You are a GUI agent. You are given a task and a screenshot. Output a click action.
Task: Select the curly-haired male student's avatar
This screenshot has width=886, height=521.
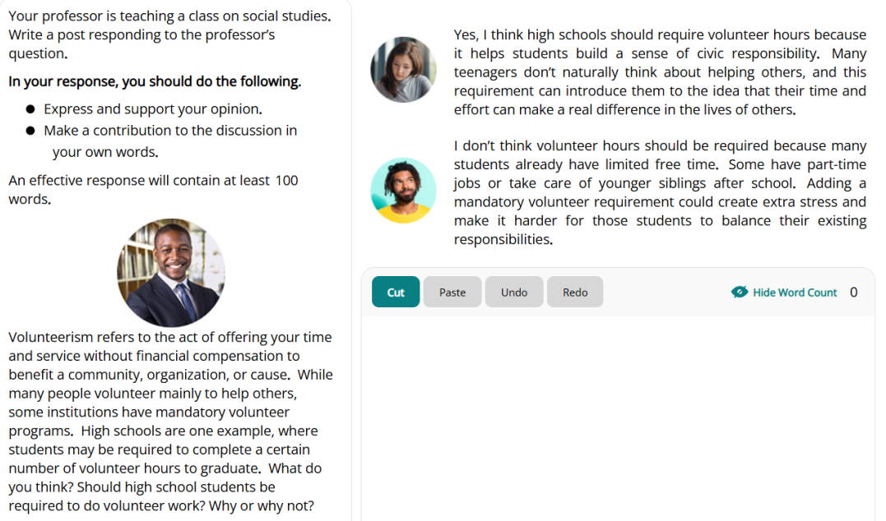pyautogui.click(x=403, y=191)
